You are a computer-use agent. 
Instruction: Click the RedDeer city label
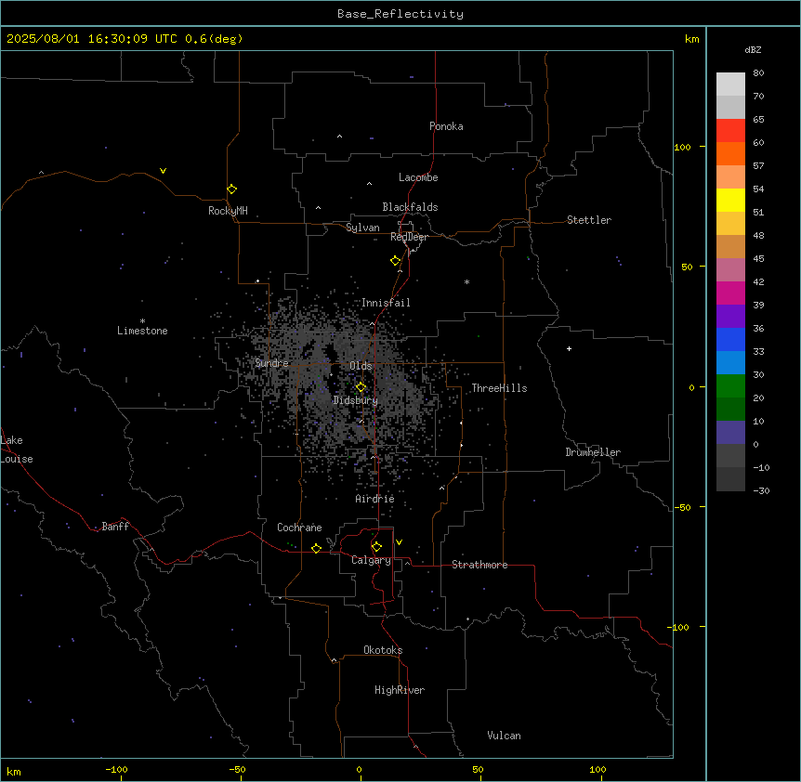pyautogui.click(x=409, y=237)
